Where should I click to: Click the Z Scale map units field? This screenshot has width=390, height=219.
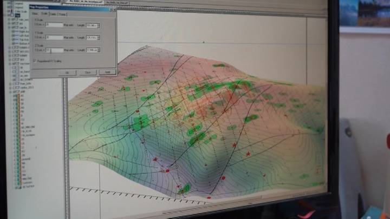(x=54, y=50)
